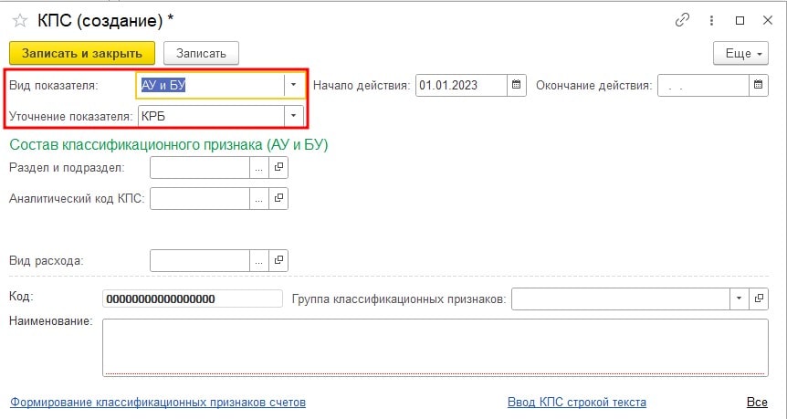Click the Все link
787x419 pixels.
pos(757,403)
